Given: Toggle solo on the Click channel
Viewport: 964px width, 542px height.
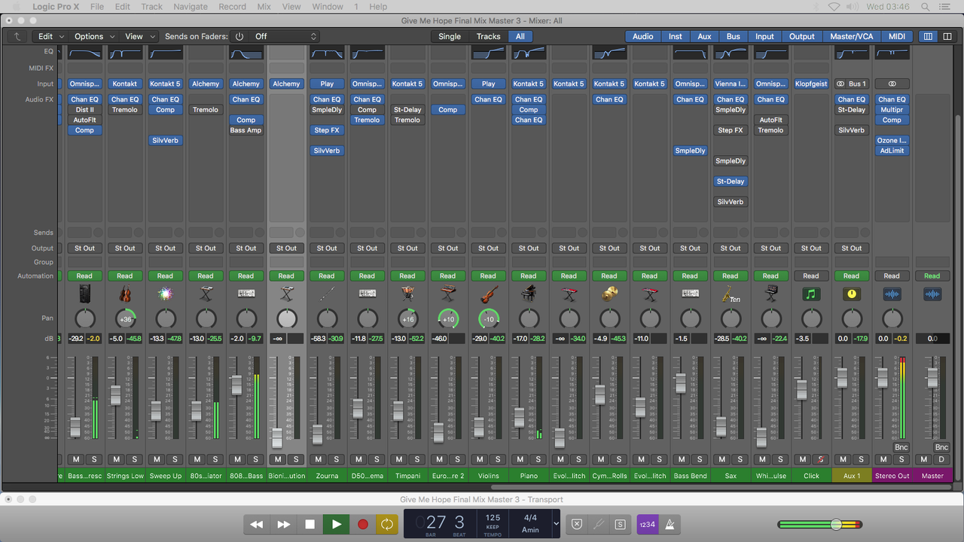Looking at the screenshot, I should pyautogui.click(x=820, y=459).
